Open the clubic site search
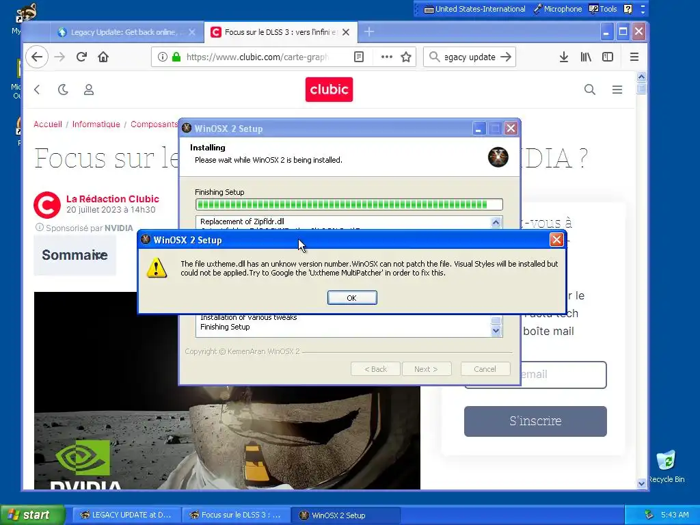 (x=590, y=90)
